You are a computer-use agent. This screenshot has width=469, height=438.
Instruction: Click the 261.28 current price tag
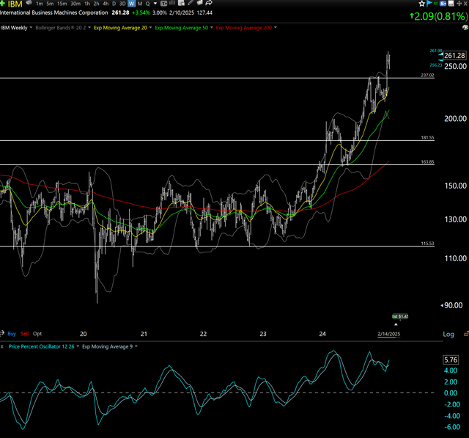pos(454,55)
